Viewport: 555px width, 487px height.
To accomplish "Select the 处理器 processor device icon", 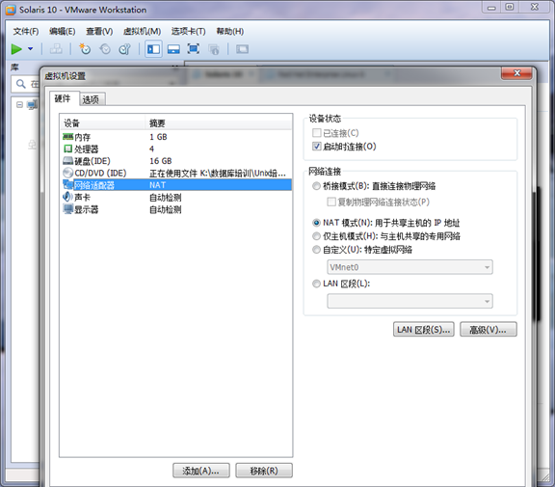I will [67, 149].
